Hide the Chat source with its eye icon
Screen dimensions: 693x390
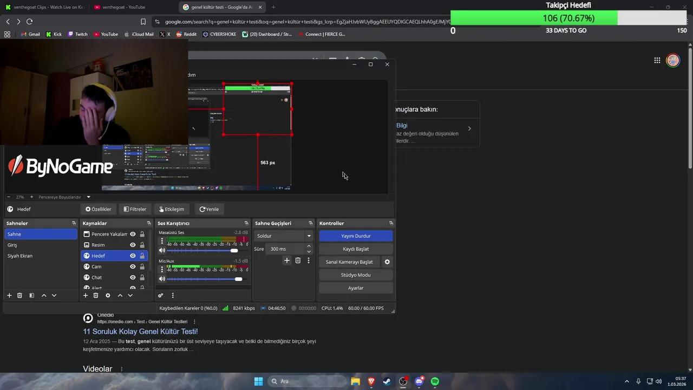(x=133, y=277)
